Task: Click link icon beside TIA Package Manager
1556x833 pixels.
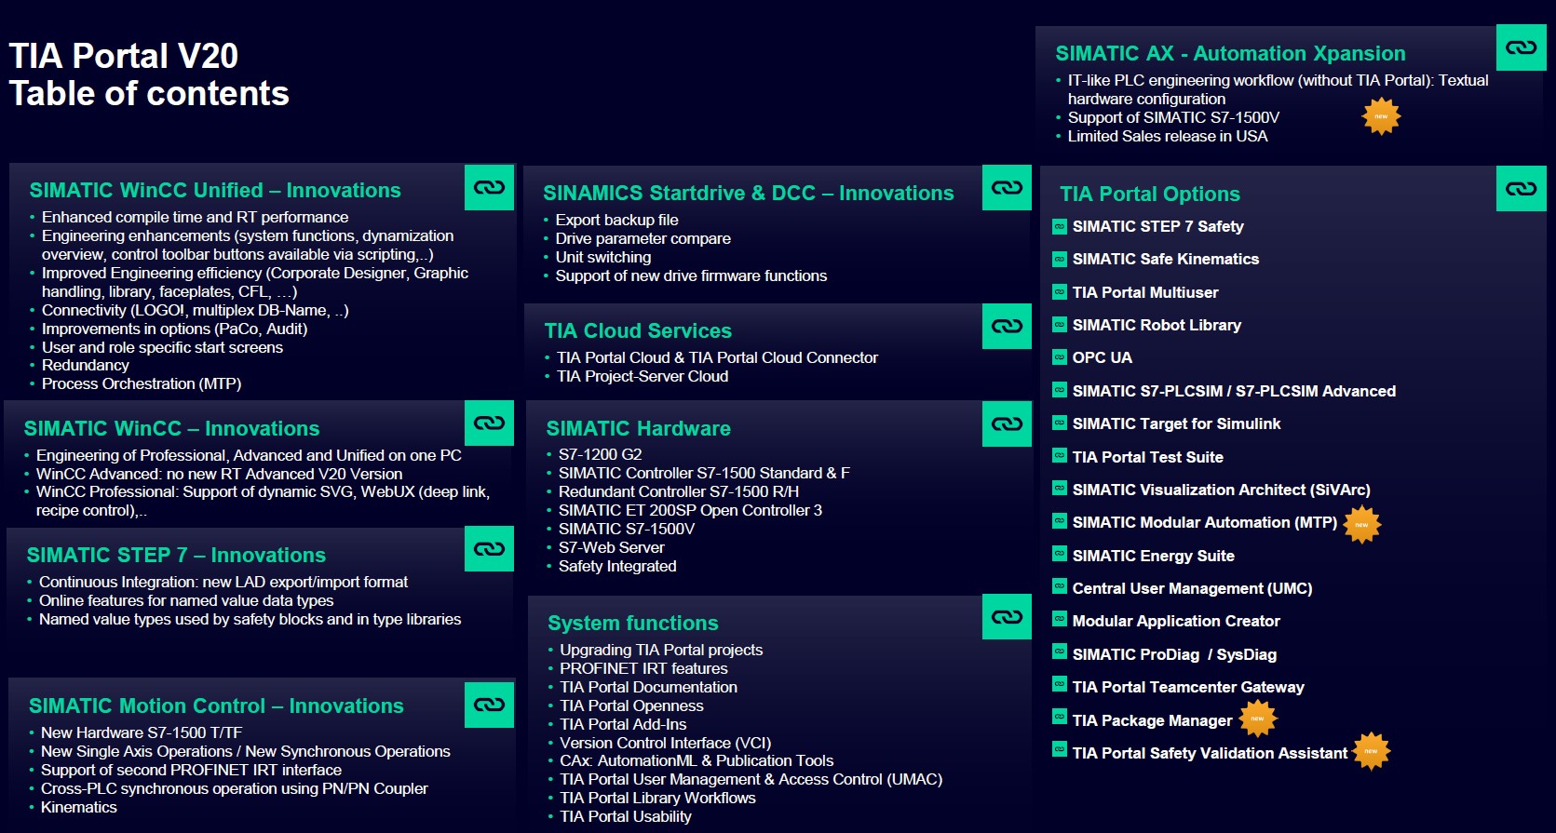Action: tap(1060, 717)
